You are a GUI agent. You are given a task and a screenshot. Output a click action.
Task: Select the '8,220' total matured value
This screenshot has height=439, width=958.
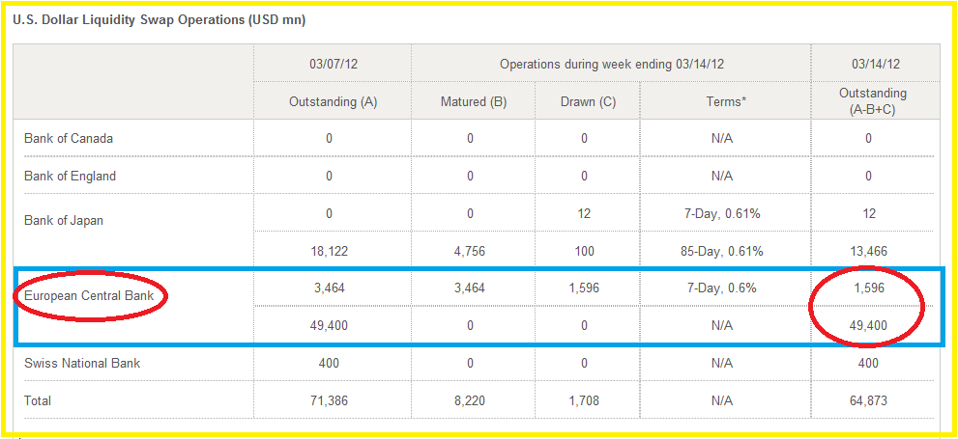471,401
